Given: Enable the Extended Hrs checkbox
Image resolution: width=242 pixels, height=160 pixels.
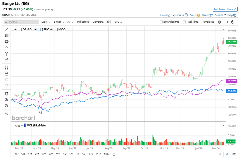Looking at the screenshot, I should 161,22.
